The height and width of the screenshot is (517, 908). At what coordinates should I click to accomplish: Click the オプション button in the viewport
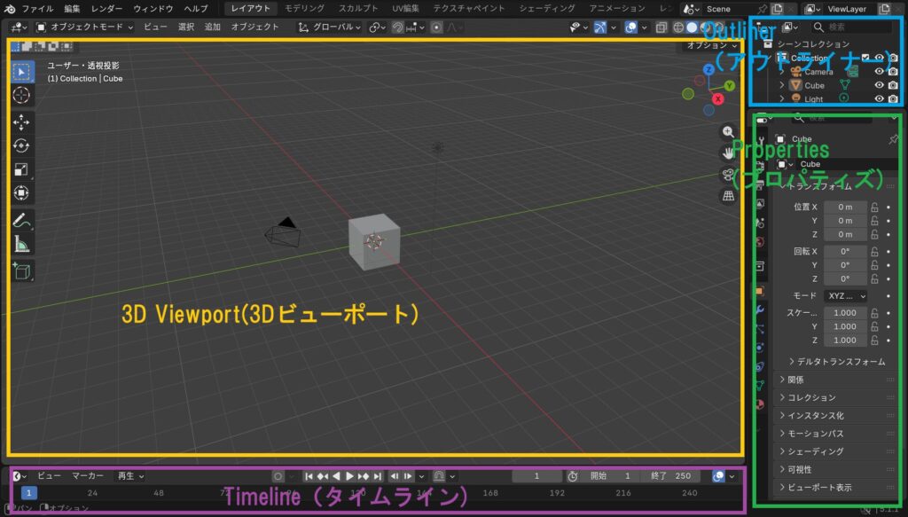point(713,44)
